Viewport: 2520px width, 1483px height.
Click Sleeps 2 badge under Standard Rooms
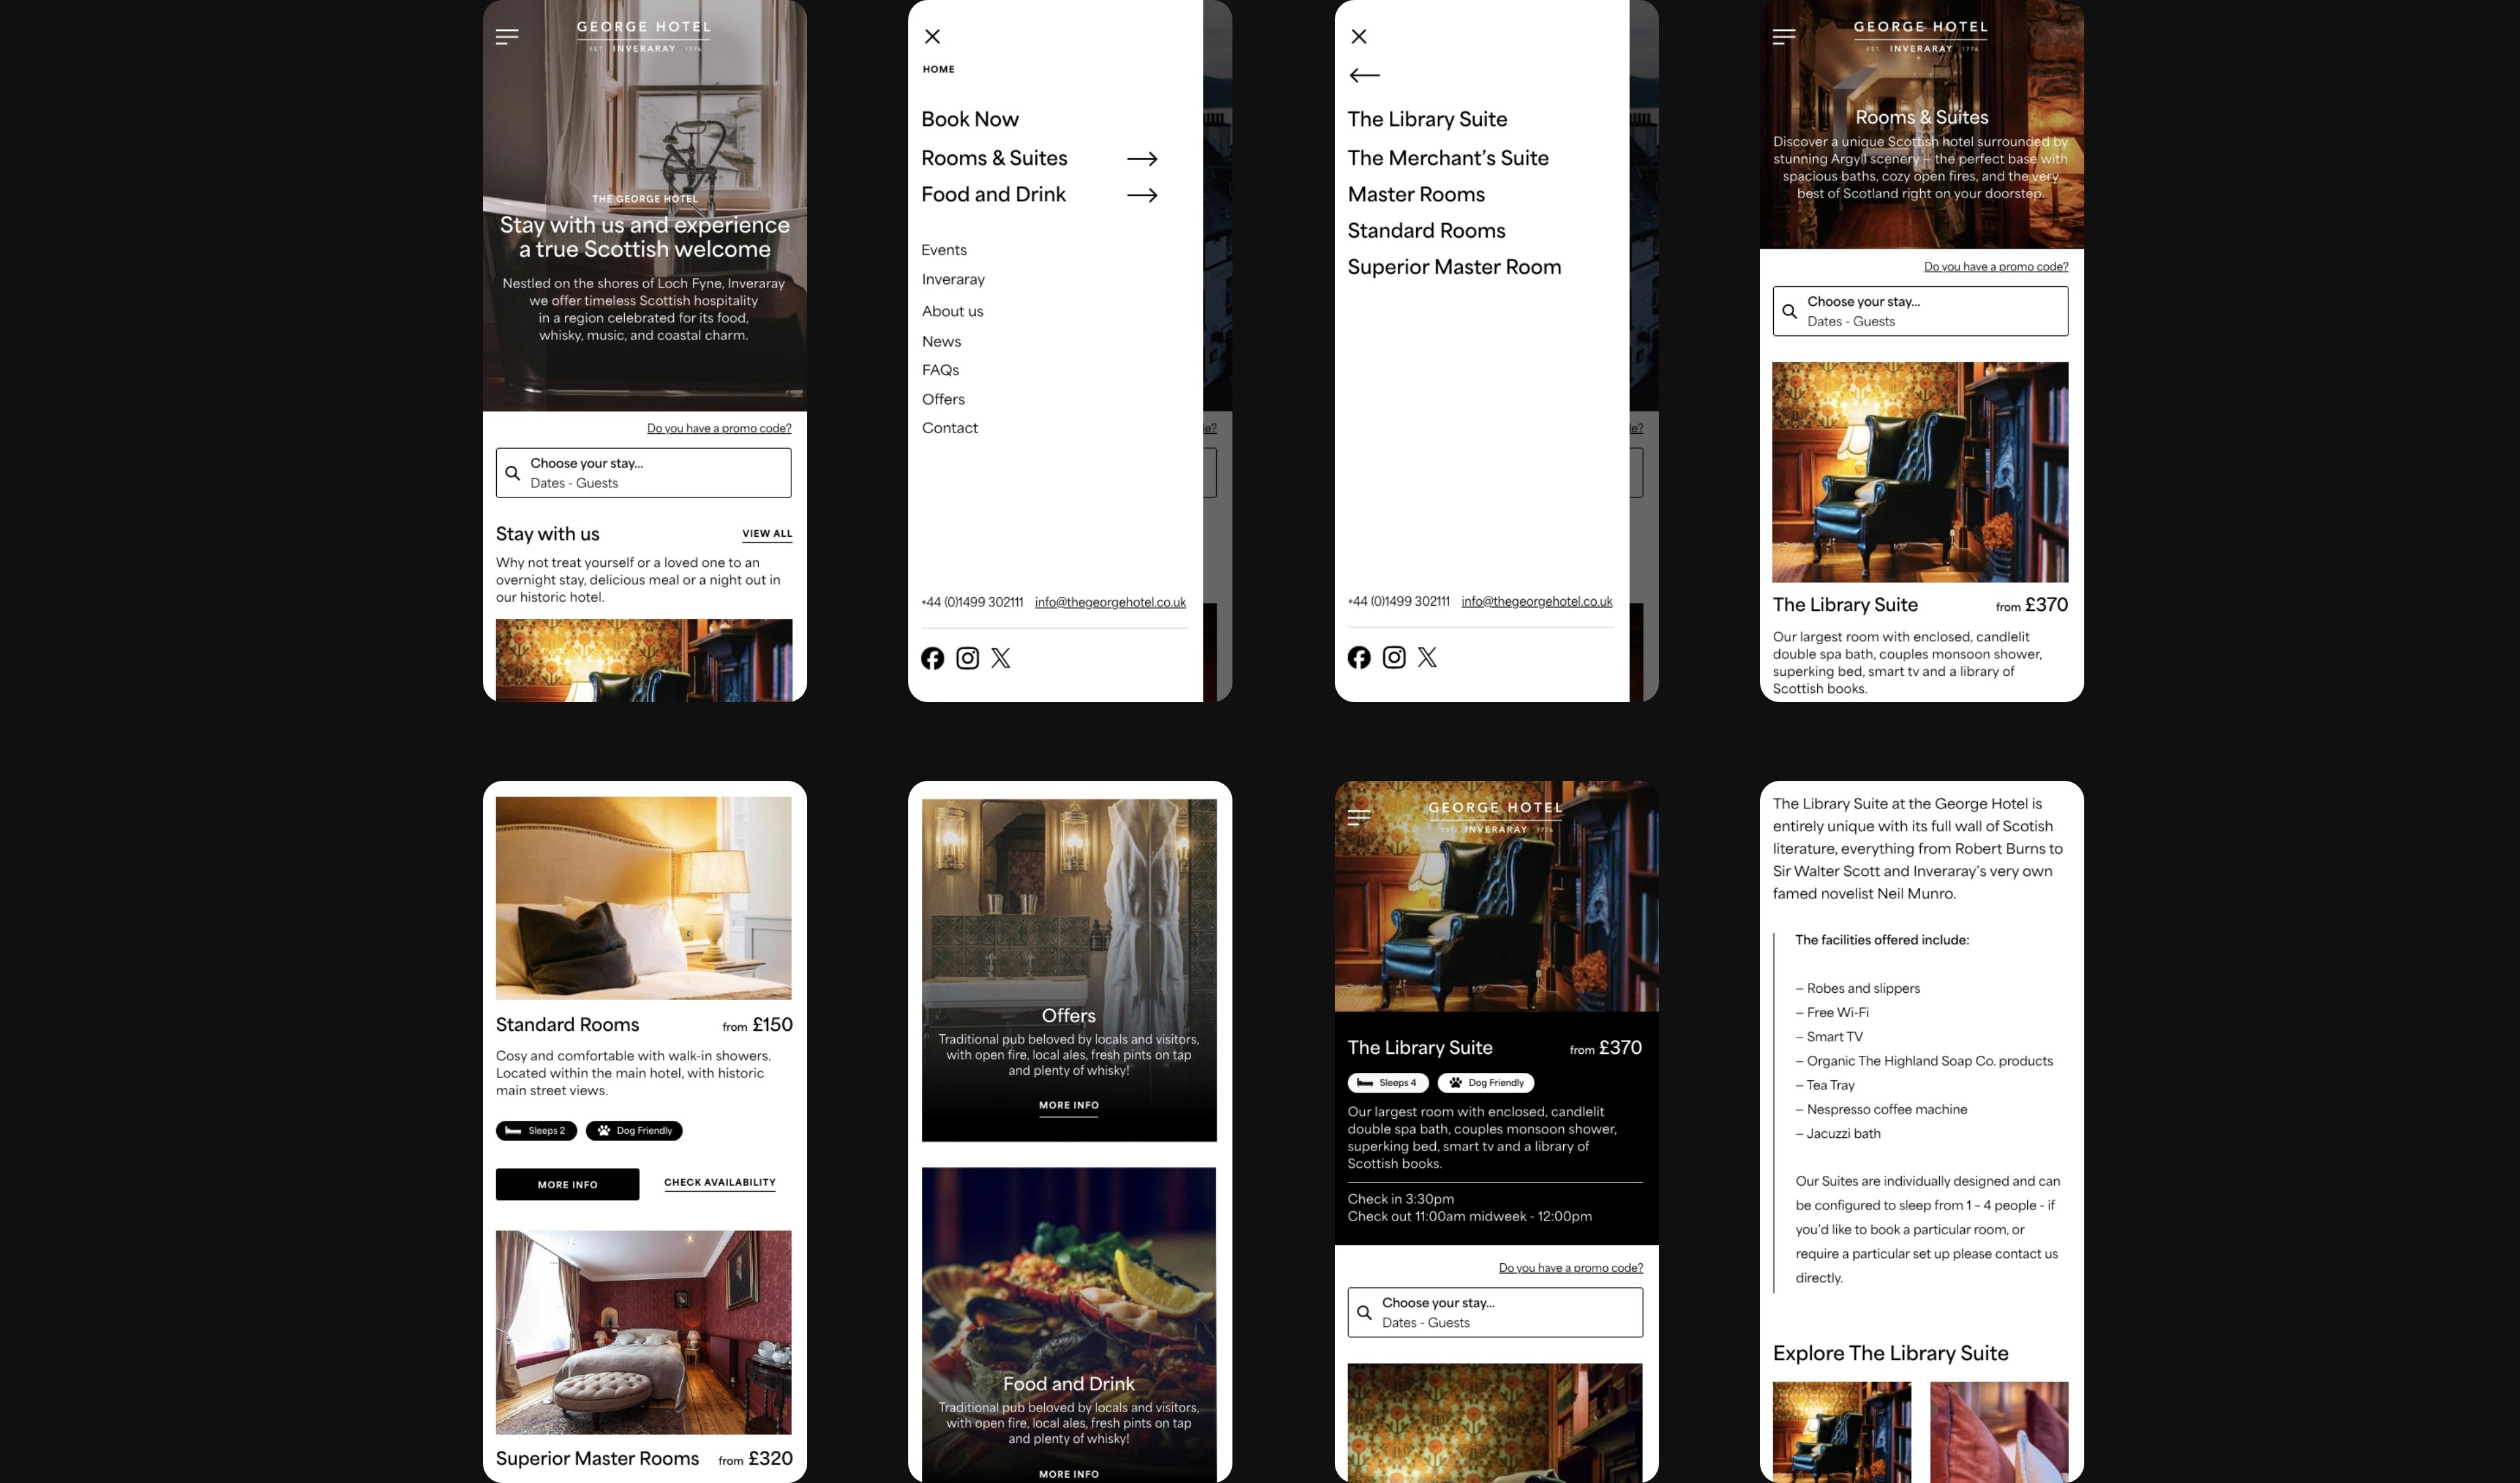tap(536, 1131)
